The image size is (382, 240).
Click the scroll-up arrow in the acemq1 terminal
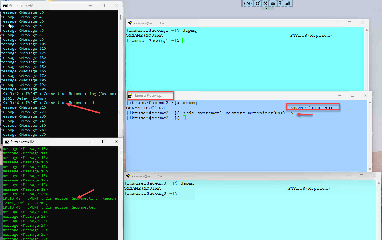click(366, 30)
